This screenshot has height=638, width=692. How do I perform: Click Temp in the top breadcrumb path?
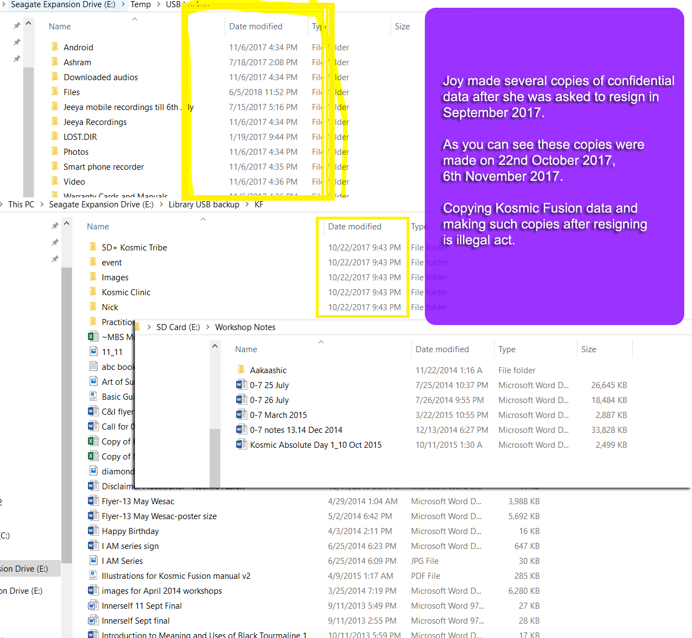click(x=141, y=4)
